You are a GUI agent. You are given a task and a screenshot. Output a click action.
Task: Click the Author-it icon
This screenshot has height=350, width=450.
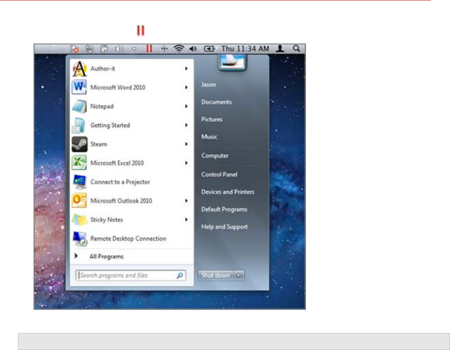tap(79, 68)
